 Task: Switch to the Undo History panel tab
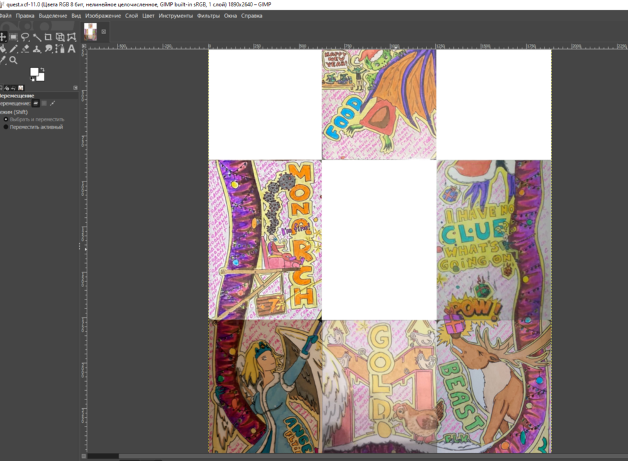pyautogui.click(x=13, y=88)
